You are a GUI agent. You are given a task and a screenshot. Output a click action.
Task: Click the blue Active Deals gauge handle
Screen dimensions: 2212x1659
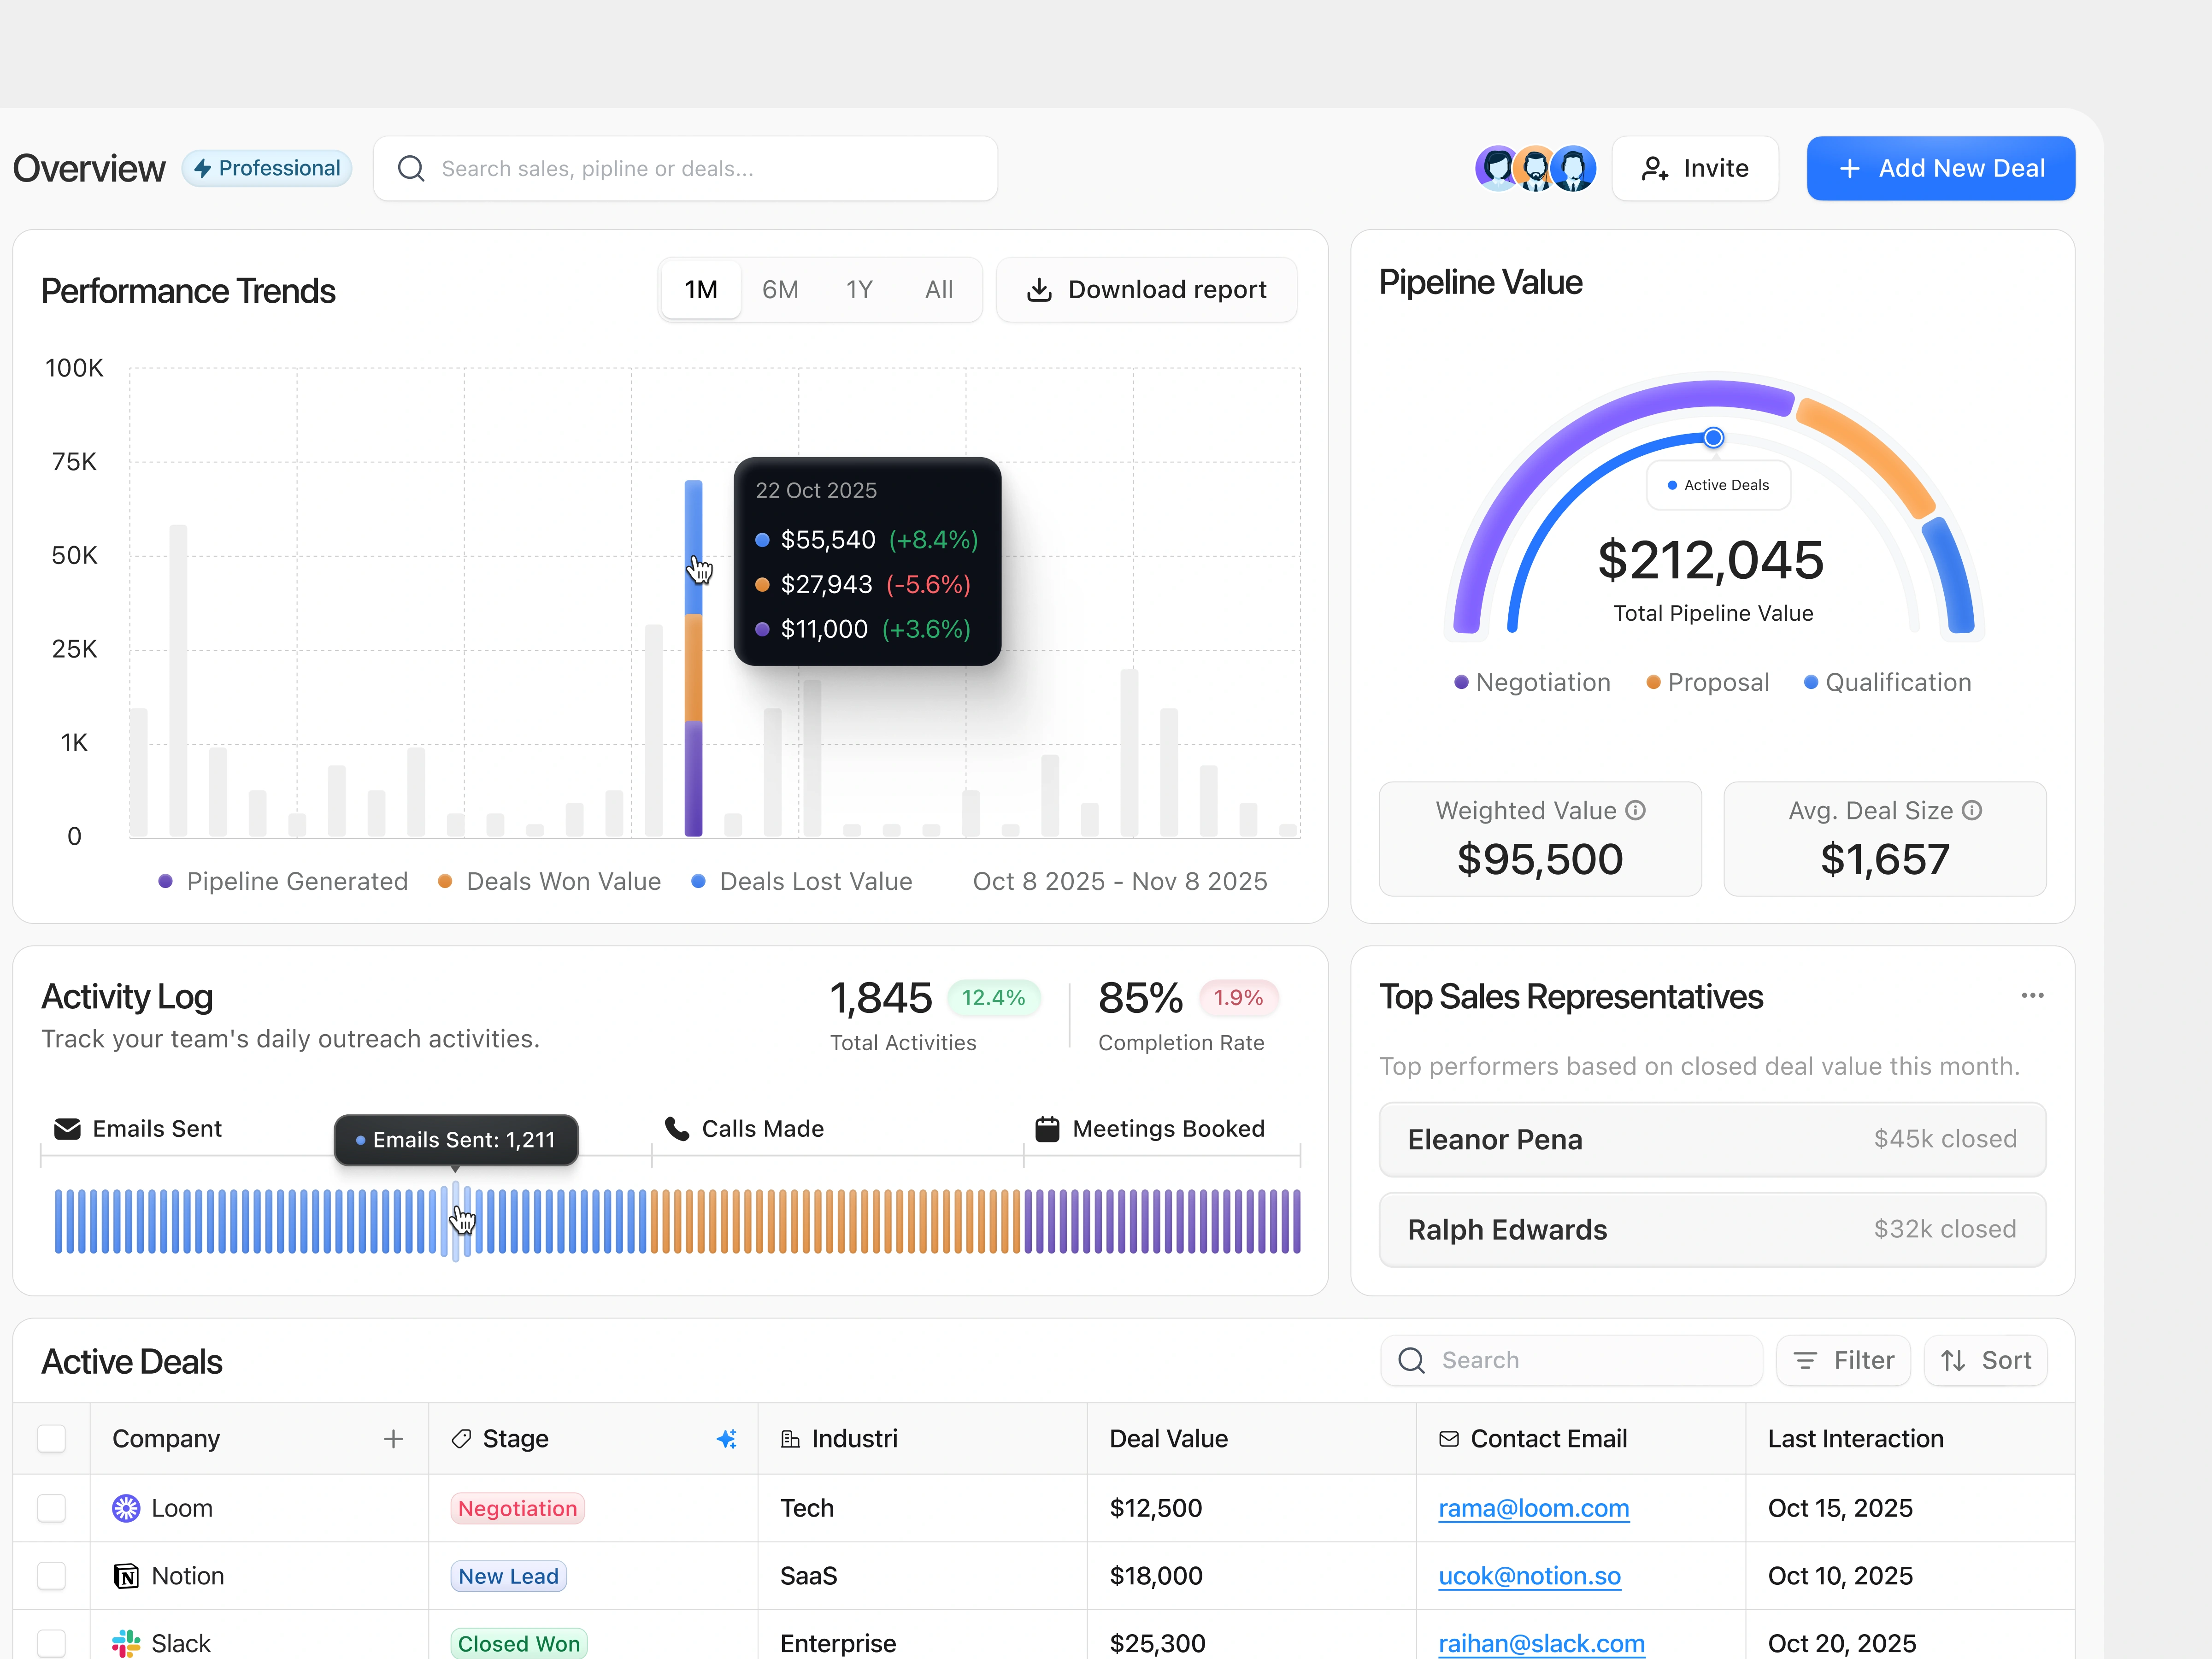[x=1713, y=437]
